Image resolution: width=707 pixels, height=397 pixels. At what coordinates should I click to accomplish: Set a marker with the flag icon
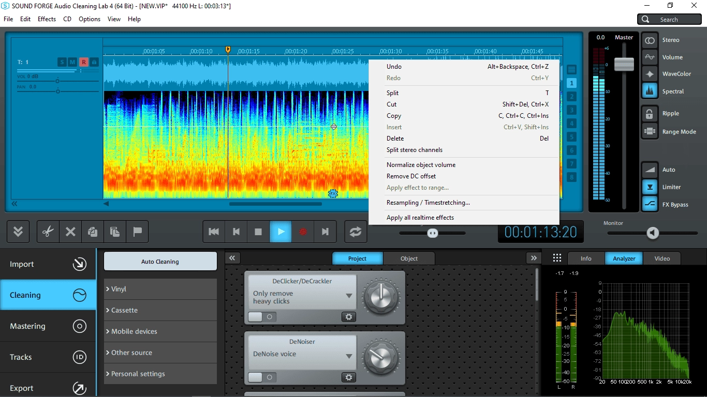tap(137, 232)
